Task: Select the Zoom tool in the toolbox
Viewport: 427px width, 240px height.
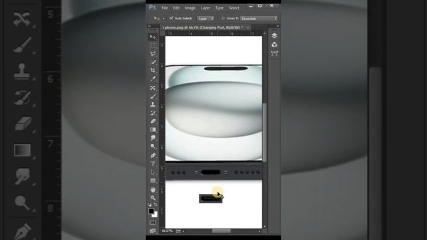Action: (x=153, y=198)
